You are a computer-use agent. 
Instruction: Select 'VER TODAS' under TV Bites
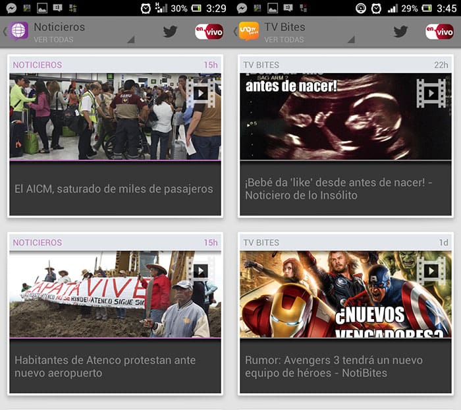(x=284, y=40)
